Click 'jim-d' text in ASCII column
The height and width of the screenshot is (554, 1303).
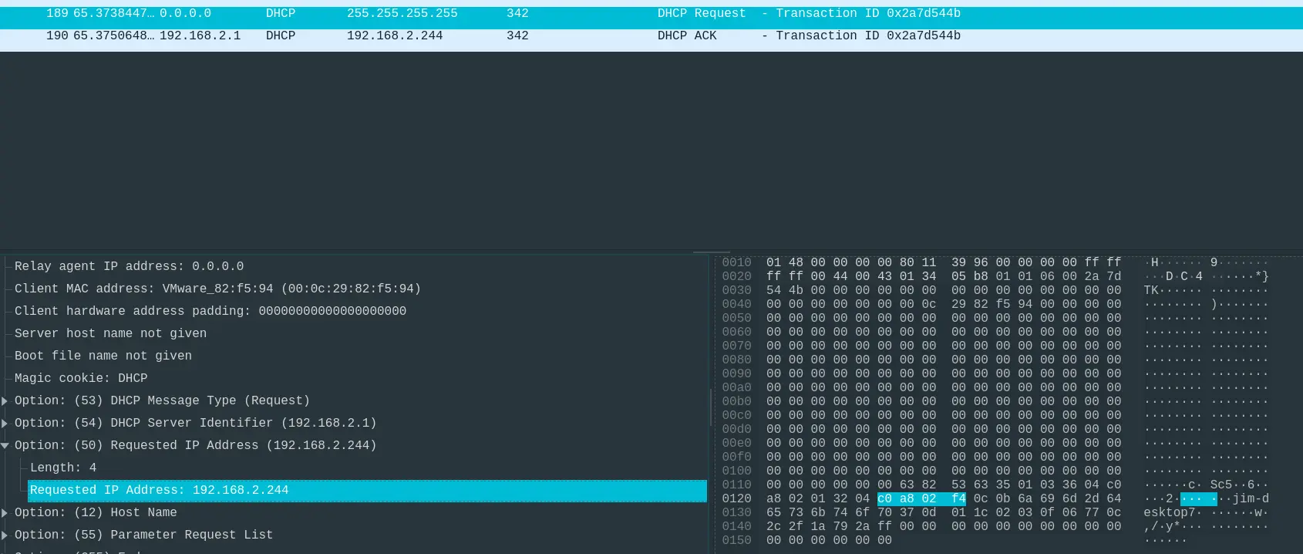click(x=1250, y=498)
